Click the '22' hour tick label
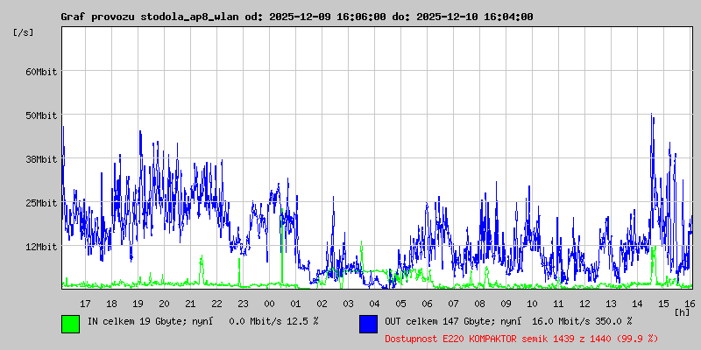Viewport: 701px width, 350px height. (x=216, y=304)
